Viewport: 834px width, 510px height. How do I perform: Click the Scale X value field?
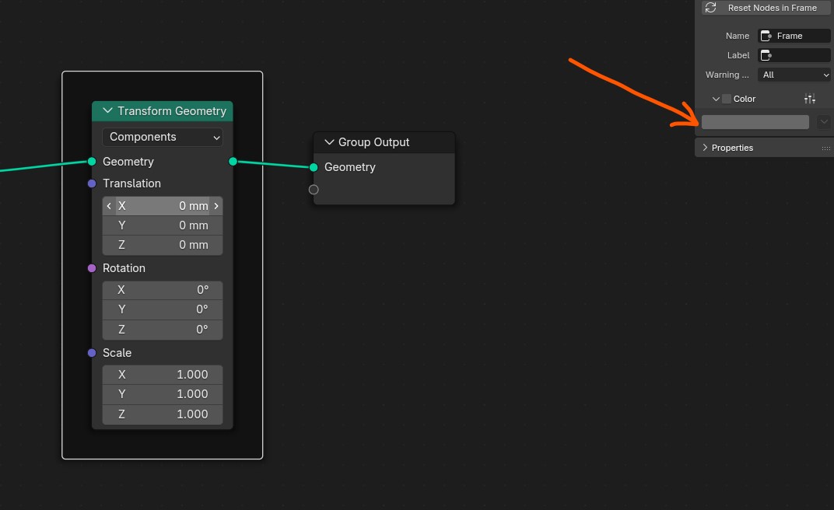point(163,375)
